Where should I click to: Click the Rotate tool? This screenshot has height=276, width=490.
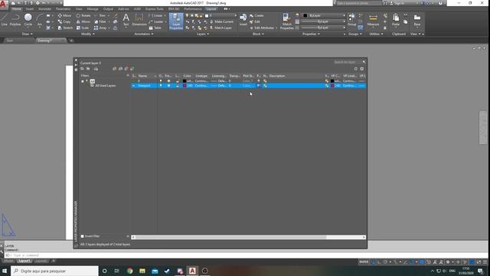[83, 15]
